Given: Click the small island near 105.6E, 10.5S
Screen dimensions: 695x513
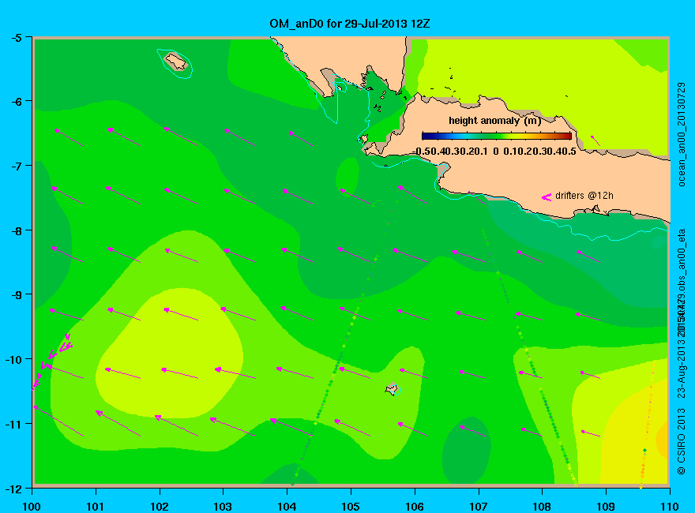Looking at the screenshot, I should tap(392, 388).
